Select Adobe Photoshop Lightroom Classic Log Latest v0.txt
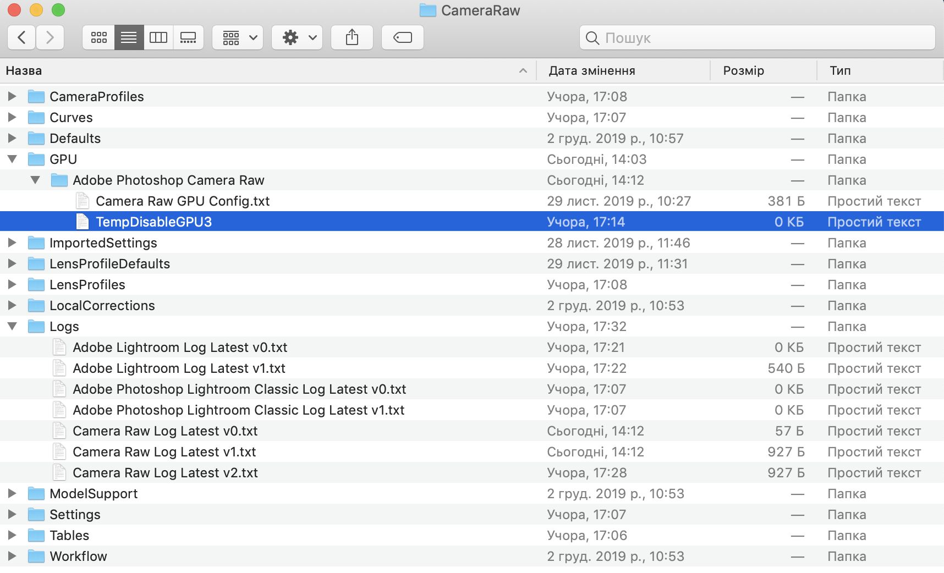This screenshot has height=573, width=944. (x=239, y=389)
